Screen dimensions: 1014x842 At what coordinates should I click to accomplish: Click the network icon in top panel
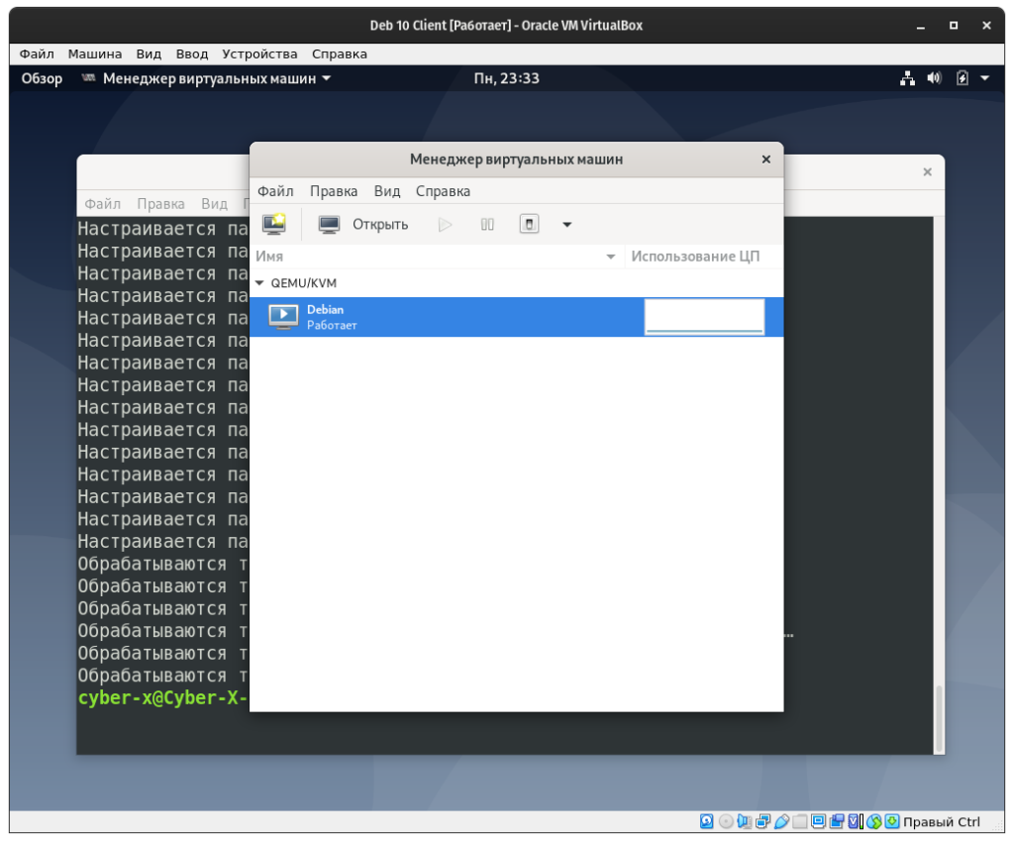907,78
